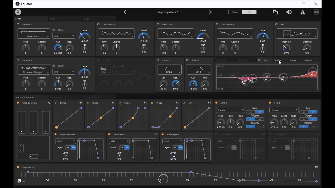Switch to Player view mode
The width and height of the screenshot is (335, 188).
click(235, 12)
